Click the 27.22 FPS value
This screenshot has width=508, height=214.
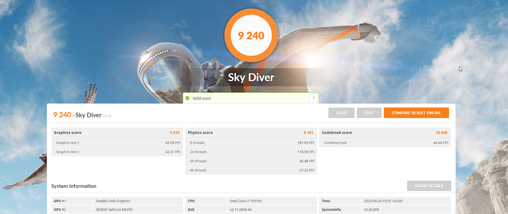pos(307,170)
